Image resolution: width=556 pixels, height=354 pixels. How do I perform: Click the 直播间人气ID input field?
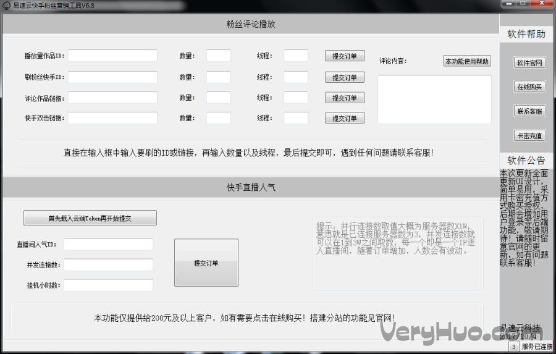coord(108,245)
